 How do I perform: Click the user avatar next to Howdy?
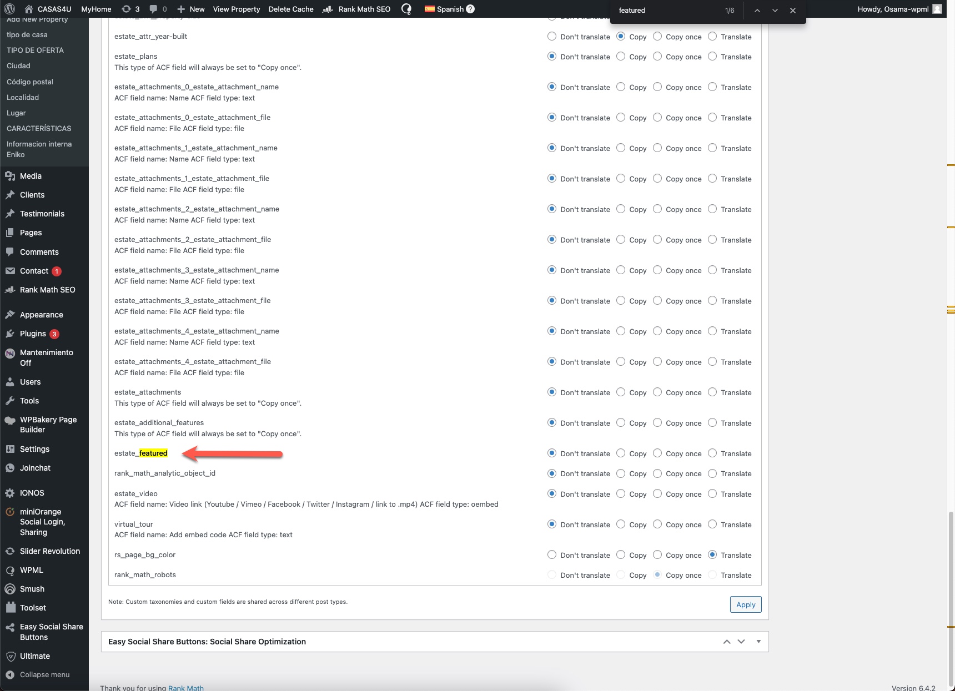point(937,9)
